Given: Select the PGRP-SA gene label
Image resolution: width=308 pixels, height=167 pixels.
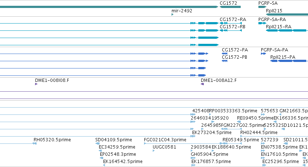Looking at the screenshot, I should coord(268,3).
